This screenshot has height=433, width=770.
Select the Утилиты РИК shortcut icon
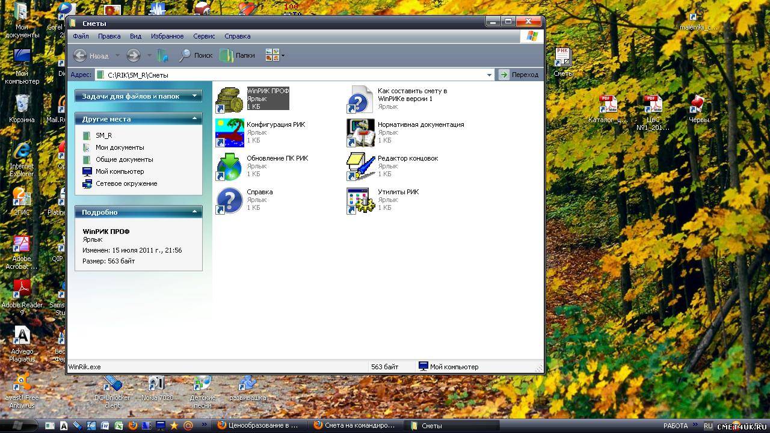(x=360, y=200)
